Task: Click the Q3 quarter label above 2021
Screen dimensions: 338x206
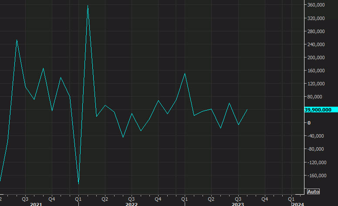Action: click(25, 198)
